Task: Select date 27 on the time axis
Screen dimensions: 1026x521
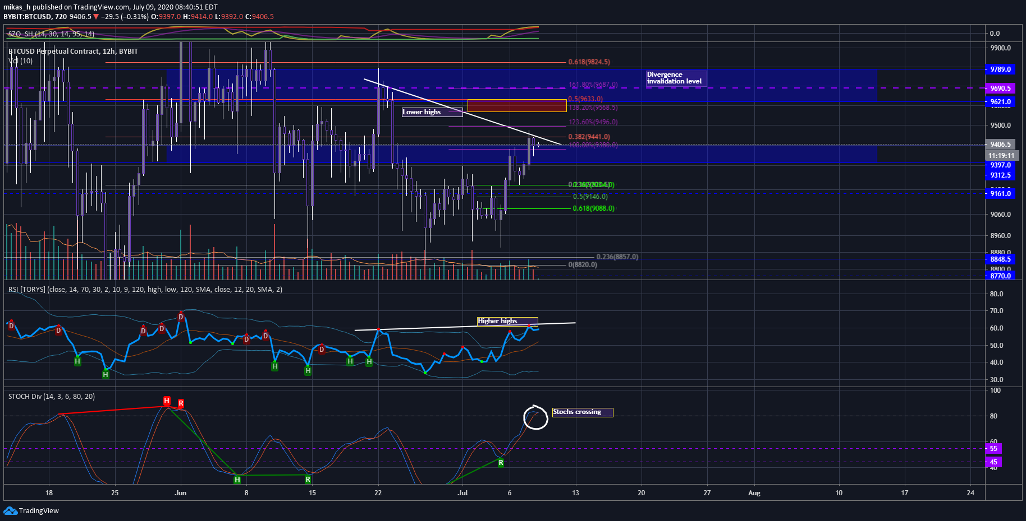Action: (707, 493)
